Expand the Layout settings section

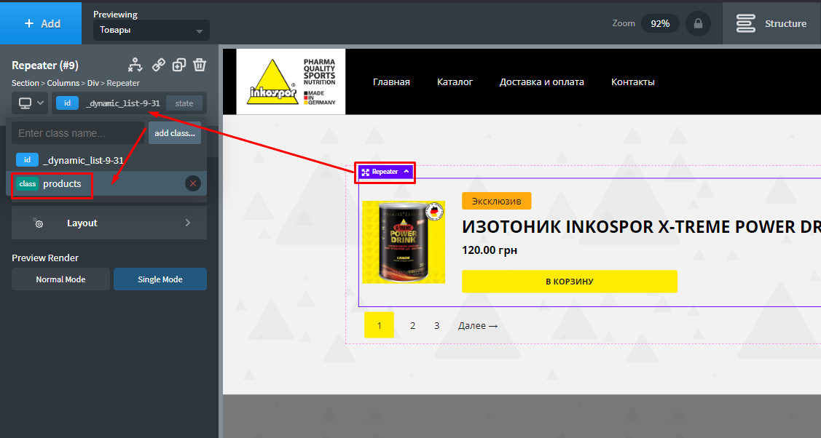(x=109, y=223)
